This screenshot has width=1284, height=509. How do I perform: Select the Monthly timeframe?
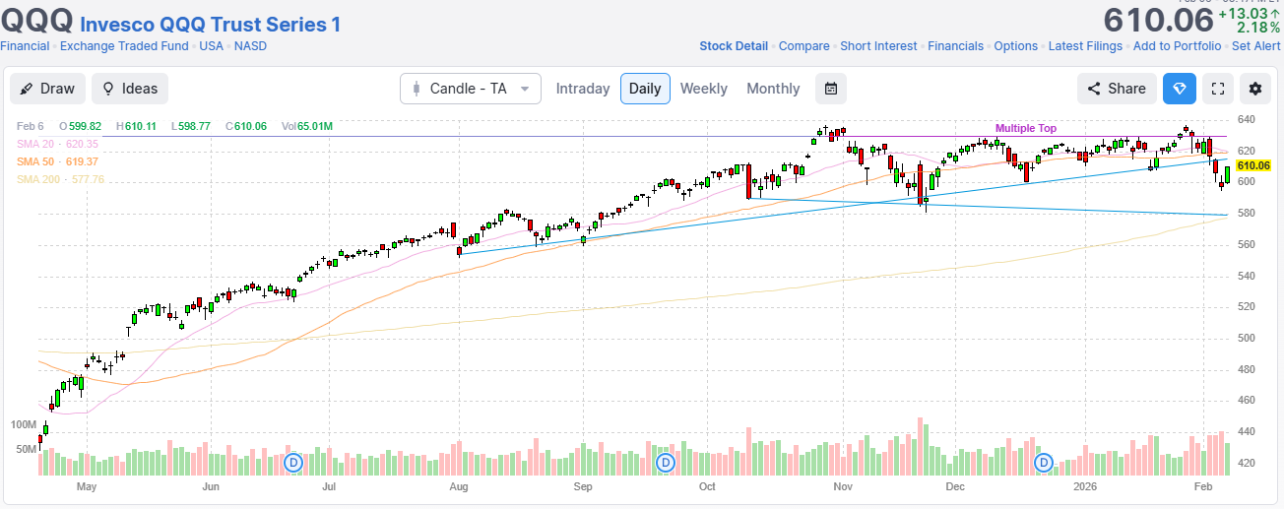tap(773, 89)
